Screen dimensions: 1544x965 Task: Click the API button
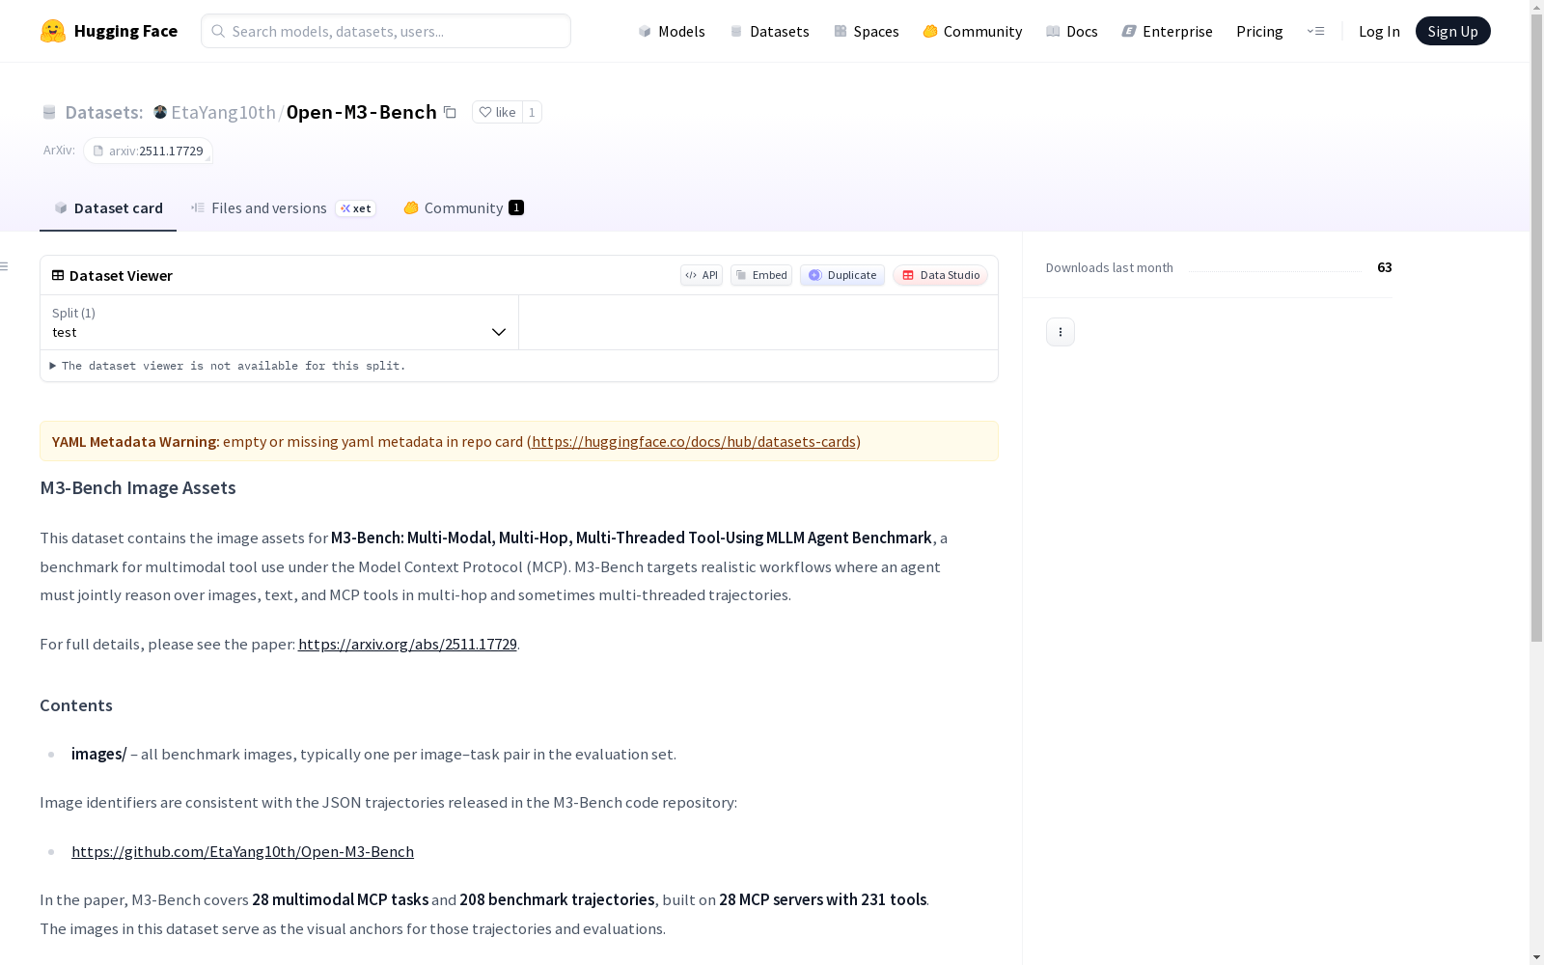(702, 275)
